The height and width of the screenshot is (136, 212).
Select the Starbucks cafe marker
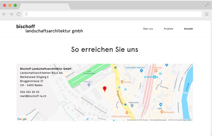pyautogui.click(x=156, y=71)
